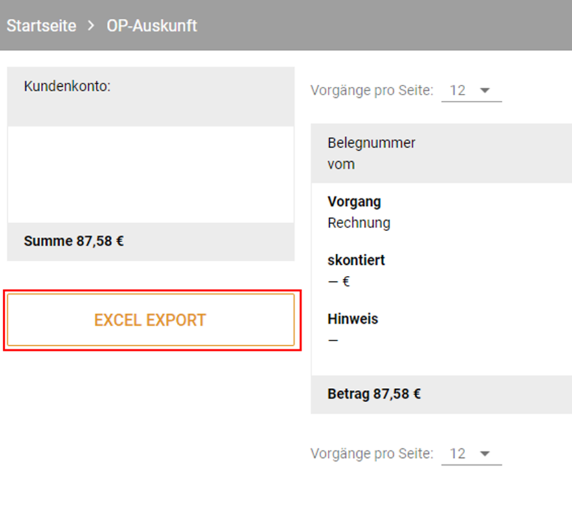Expand the dropdown arrow above the table
Screen dimensions: 572x509
tap(484, 91)
